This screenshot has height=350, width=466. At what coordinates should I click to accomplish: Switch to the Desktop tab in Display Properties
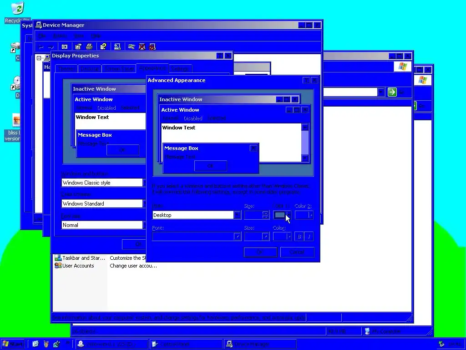tap(90, 69)
